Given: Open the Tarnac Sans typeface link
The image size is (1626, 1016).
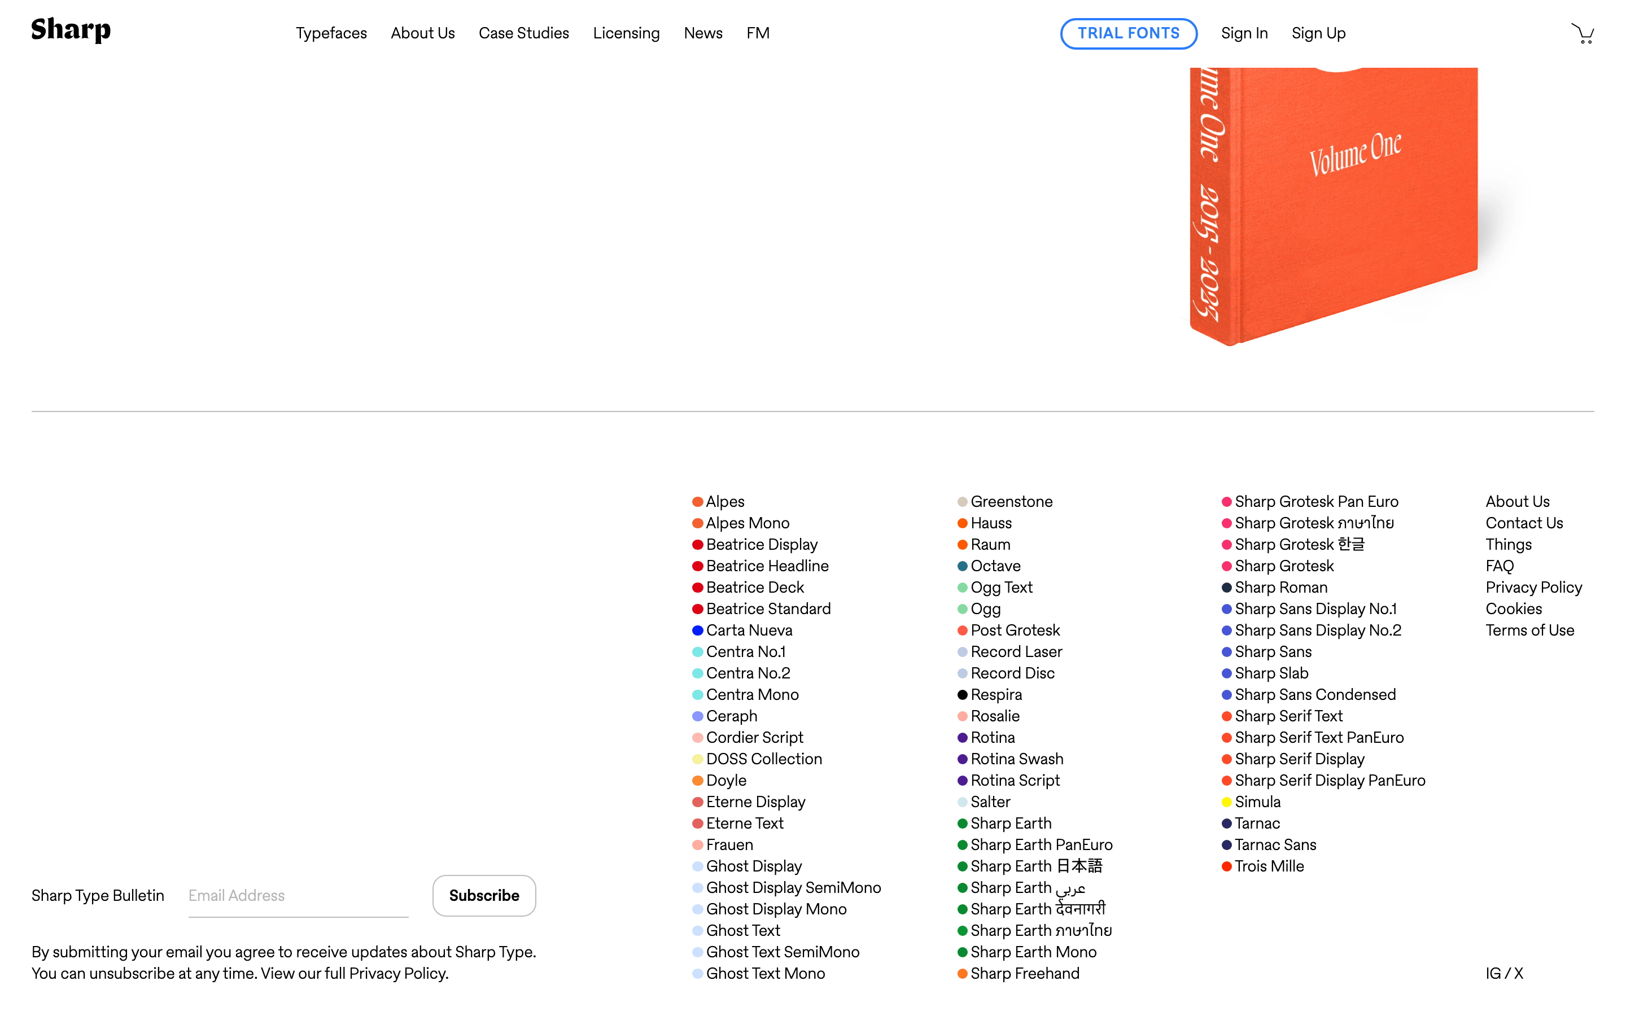Looking at the screenshot, I should tap(1275, 844).
